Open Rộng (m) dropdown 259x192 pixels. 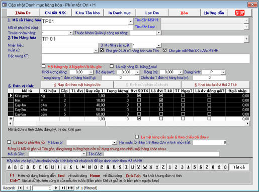tap(181, 72)
